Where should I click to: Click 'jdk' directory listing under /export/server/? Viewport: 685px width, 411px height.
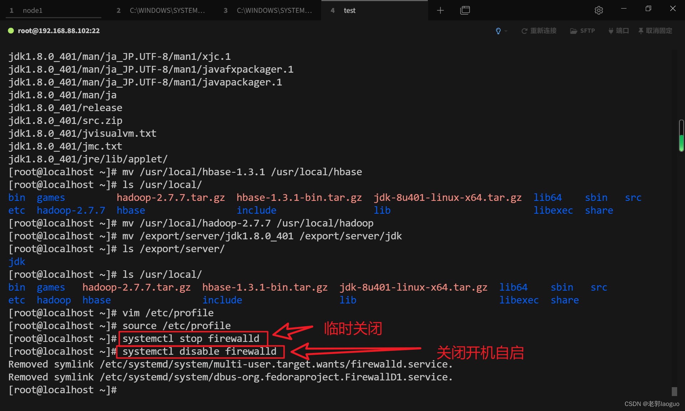point(17,261)
